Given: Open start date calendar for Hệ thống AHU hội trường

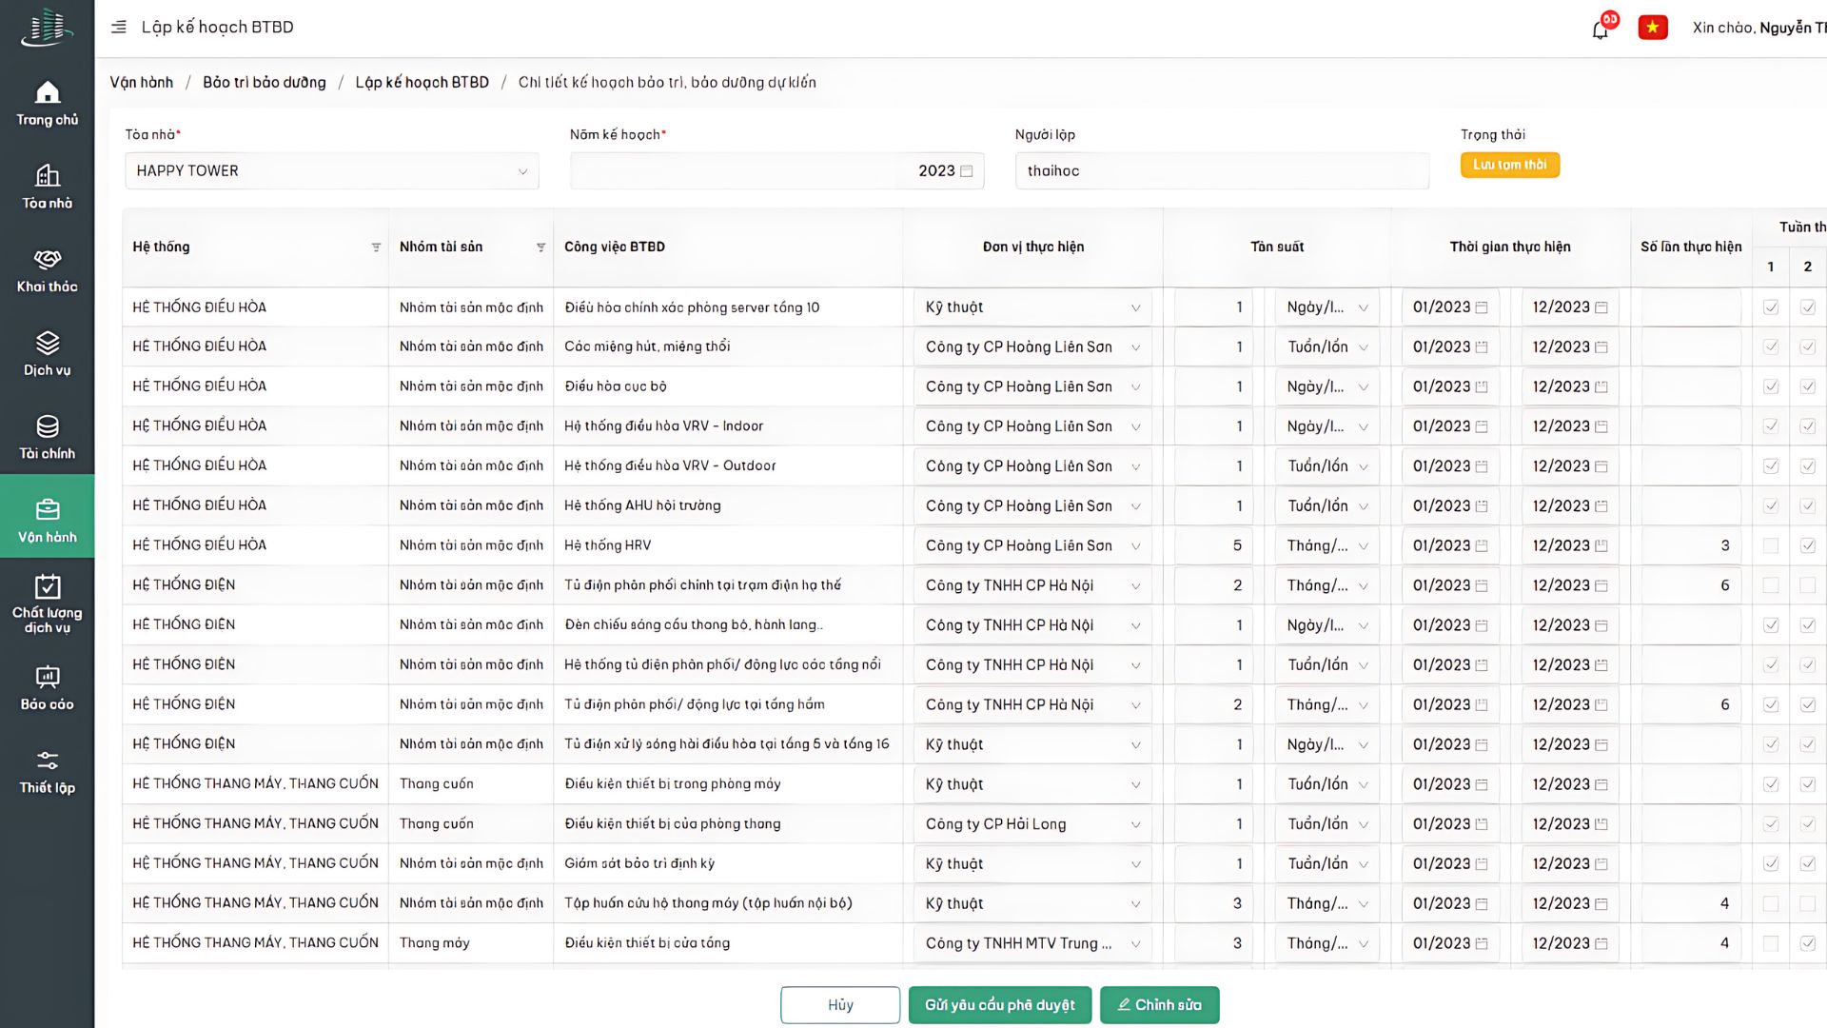Looking at the screenshot, I should coord(1482,506).
